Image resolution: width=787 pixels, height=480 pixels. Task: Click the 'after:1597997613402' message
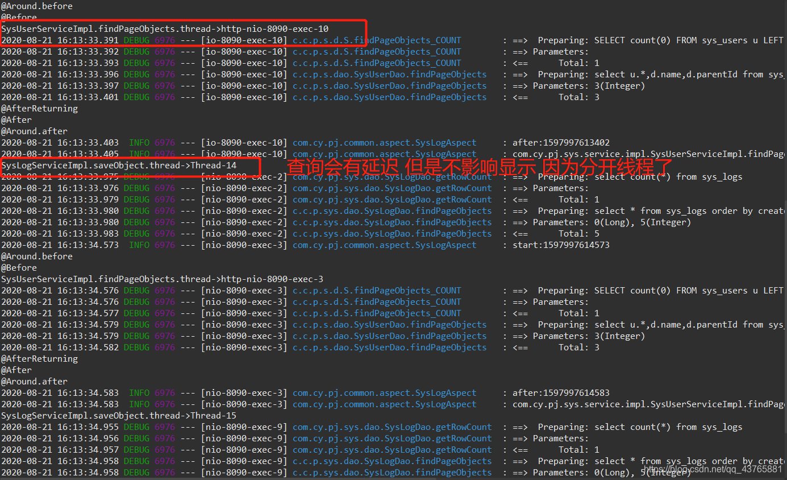tap(561, 143)
